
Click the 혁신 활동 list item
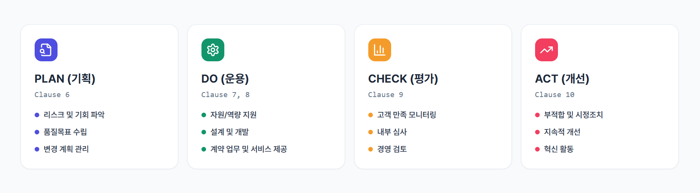click(559, 149)
